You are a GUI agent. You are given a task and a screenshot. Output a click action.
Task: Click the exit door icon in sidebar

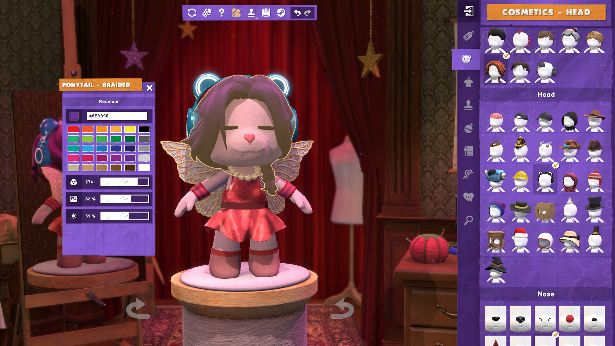pyautogui.click(x=468, y=12)
